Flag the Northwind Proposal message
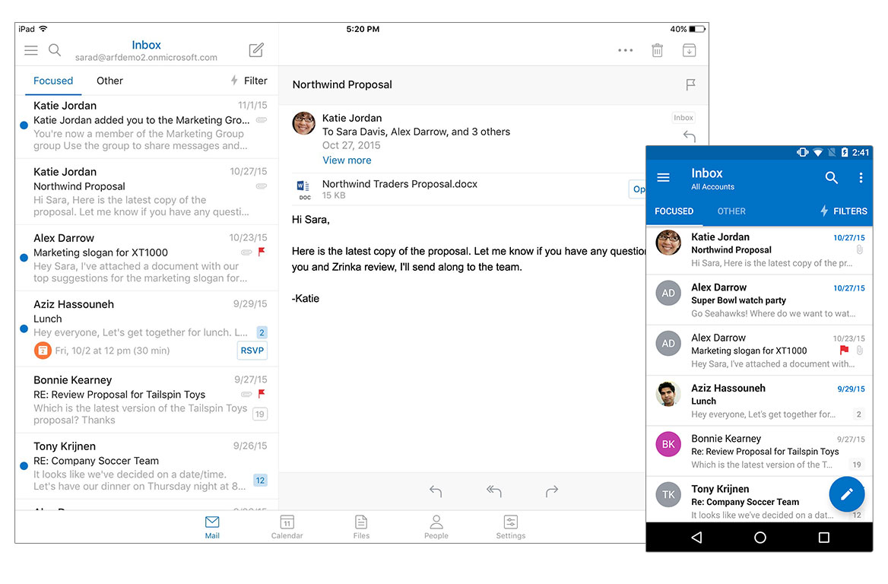Screen dimensions: 888x584 [690, 84]
